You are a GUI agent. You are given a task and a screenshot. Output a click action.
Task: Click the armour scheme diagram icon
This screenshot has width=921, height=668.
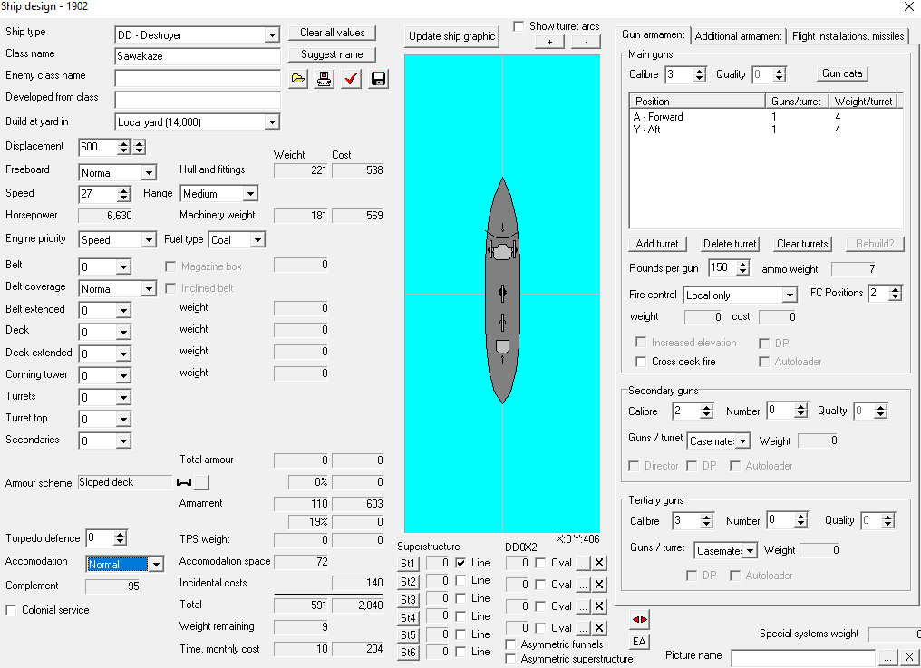tap(184, 482)
